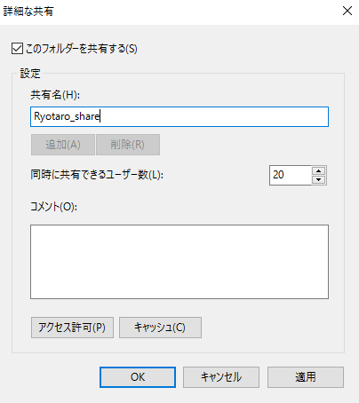Screen dimensions: 359x403
Task: Dismiss the dialog with キャンセル
Action: coord(221,377)
